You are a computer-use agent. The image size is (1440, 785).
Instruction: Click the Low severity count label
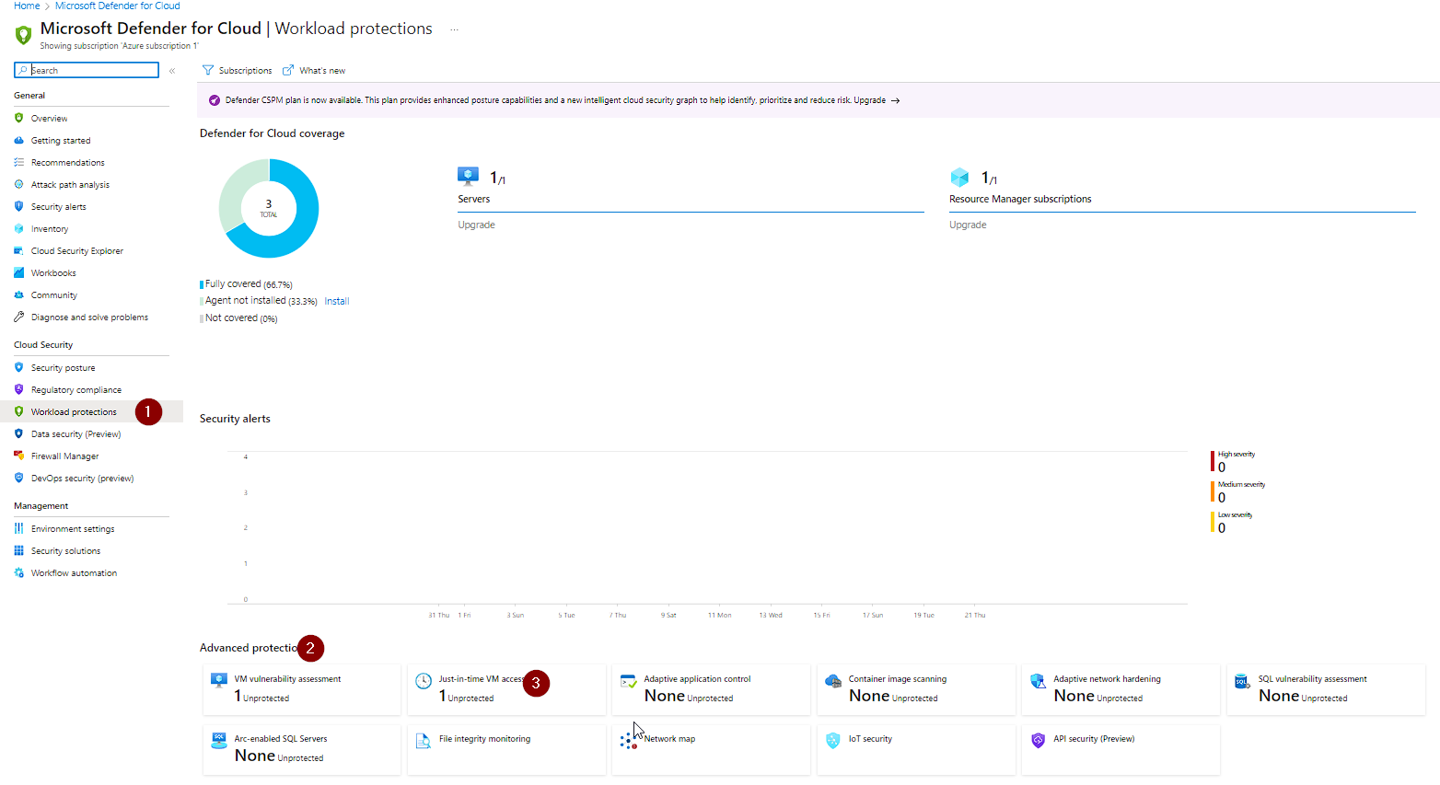pyautogui.click(x=1222, y=528)
